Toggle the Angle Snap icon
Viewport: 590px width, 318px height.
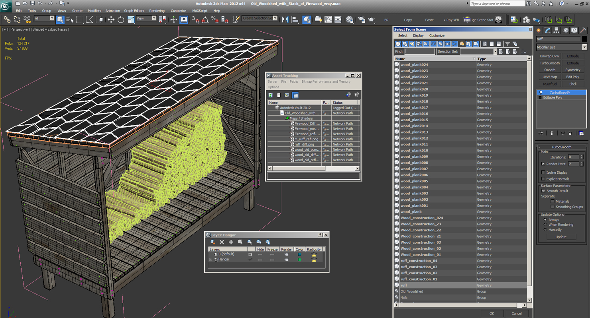click(x=205, y=19)
